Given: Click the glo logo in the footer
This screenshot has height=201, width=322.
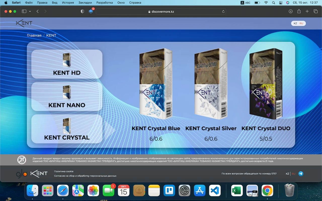Looking at the screenshot, I should 22,174.
